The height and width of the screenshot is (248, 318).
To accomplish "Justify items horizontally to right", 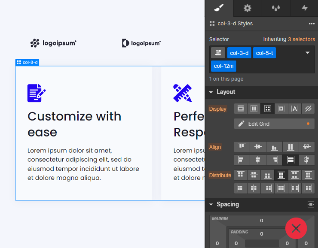I will pyautogui.click(x=274, y=160).
